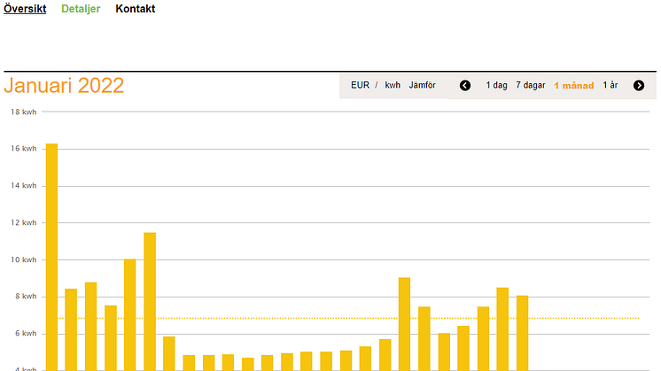This screenshot has height=371, width=661.
Task: Select kwh as the unit
Action: click(393, 85)
